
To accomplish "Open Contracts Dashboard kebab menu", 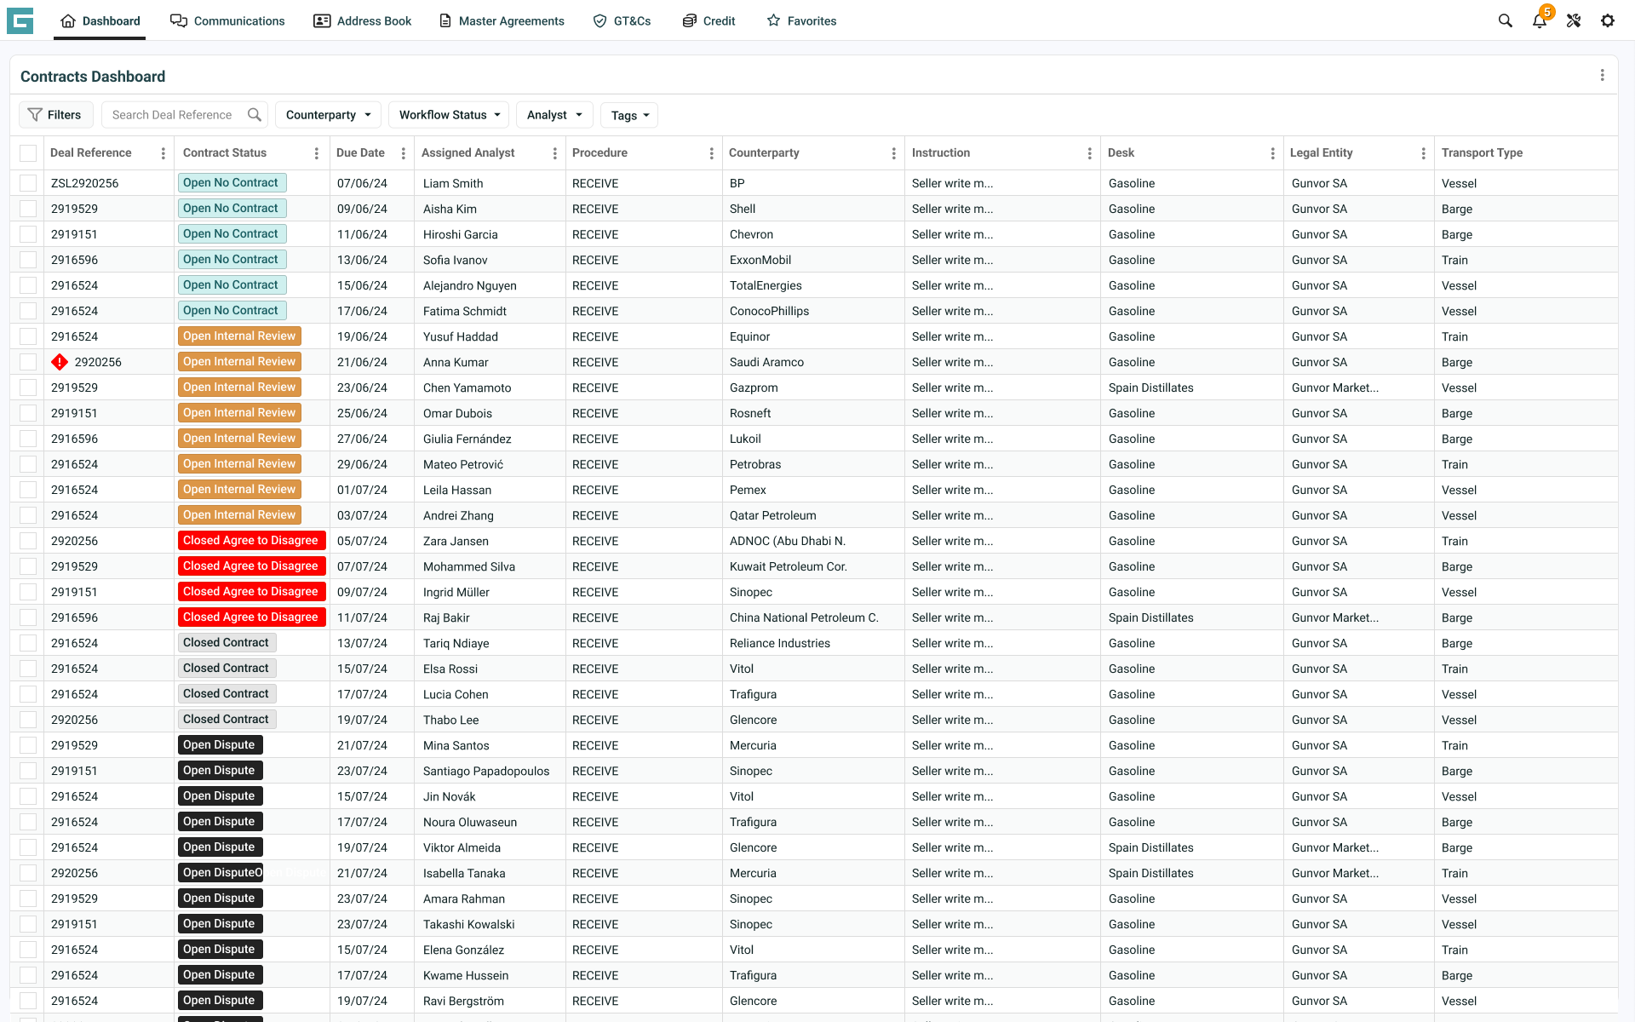I will point(1602,76).
